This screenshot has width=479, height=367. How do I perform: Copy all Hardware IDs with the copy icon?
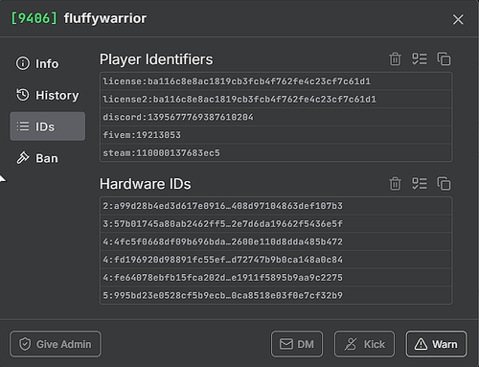click(444, 184)
